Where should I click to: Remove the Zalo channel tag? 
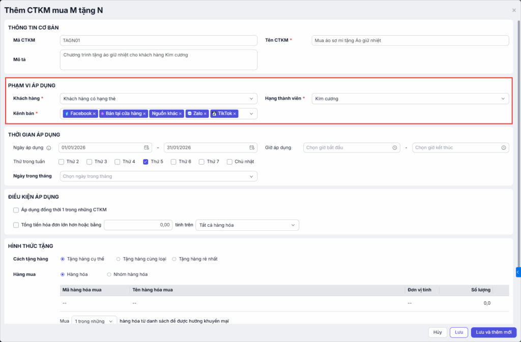point(205,114)
